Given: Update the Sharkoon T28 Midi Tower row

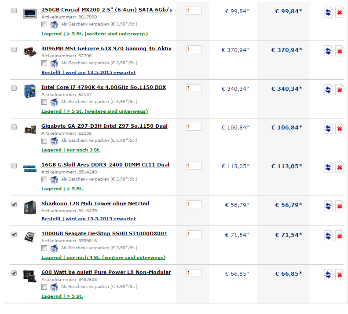Looking at the screenshot, I should click(x=328, y=206).
